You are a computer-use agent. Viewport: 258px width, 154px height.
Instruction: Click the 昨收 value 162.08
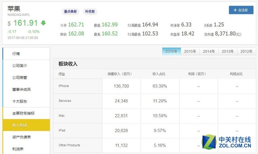point(76,33)
